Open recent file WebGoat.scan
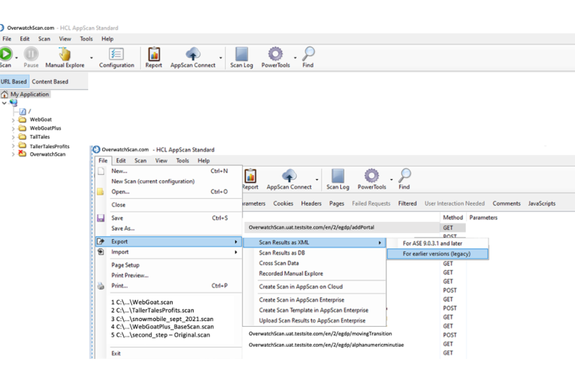Screen dimensions: 575x383 [142, 302]
